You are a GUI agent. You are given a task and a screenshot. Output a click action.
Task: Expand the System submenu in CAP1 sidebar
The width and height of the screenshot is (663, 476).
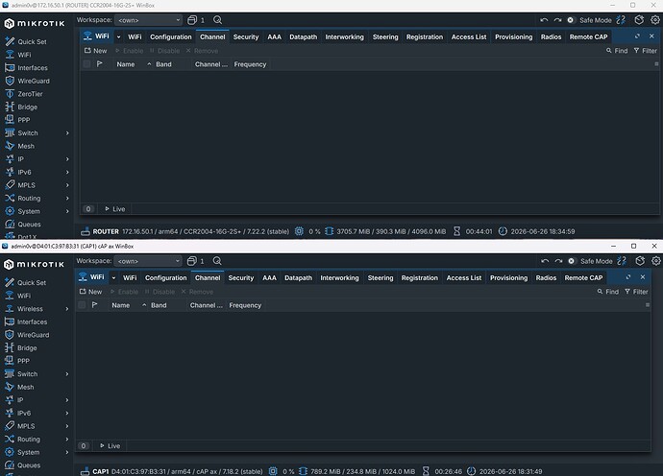coord(67,452)
